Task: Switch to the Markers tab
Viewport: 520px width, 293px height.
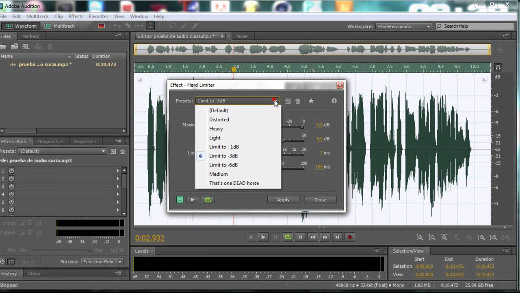Action: point(30,36)
